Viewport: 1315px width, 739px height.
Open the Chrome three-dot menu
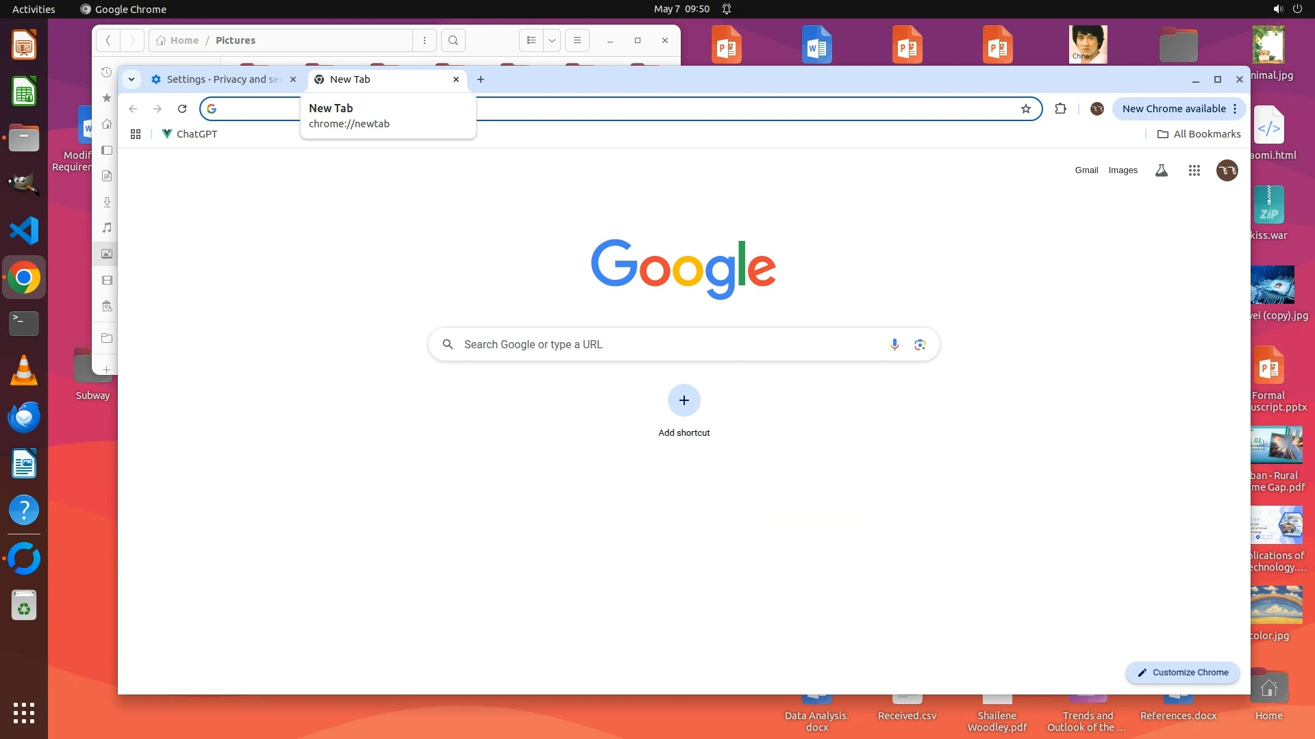point(1235,109)
